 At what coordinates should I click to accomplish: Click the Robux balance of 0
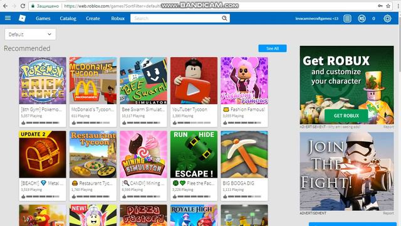pyautogui.click(x=373, y=18)
